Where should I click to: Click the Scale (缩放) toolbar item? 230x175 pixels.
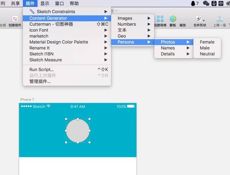click(x=183, y=25)
